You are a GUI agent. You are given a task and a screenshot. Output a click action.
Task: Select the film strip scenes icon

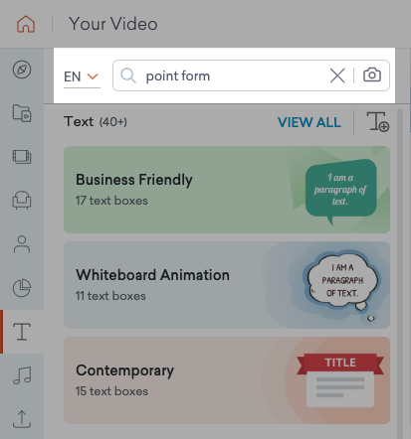pos(22,157)
